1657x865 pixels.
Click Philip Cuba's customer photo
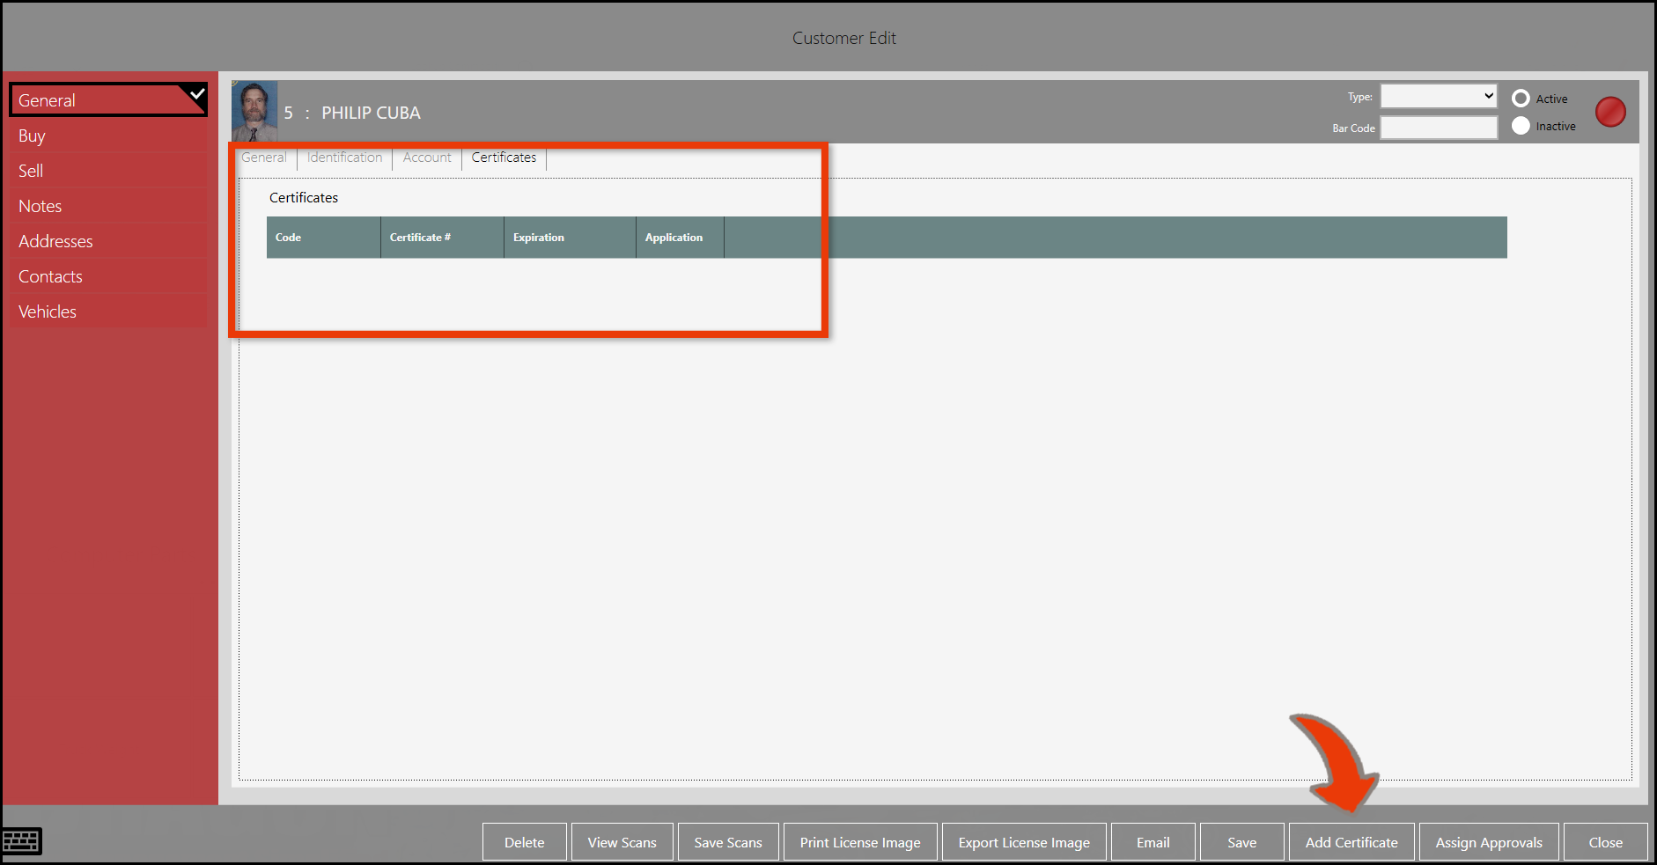point(254,112)
